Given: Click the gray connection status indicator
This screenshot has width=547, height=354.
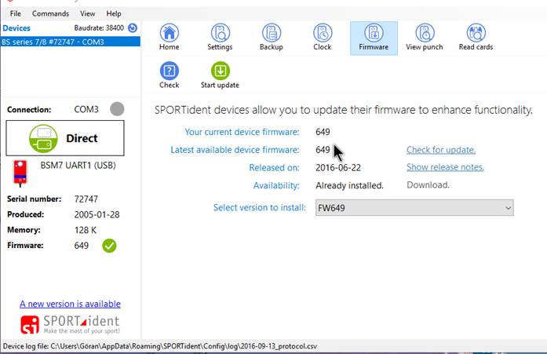Looking at the screenshot, I should tap(117, 109).
